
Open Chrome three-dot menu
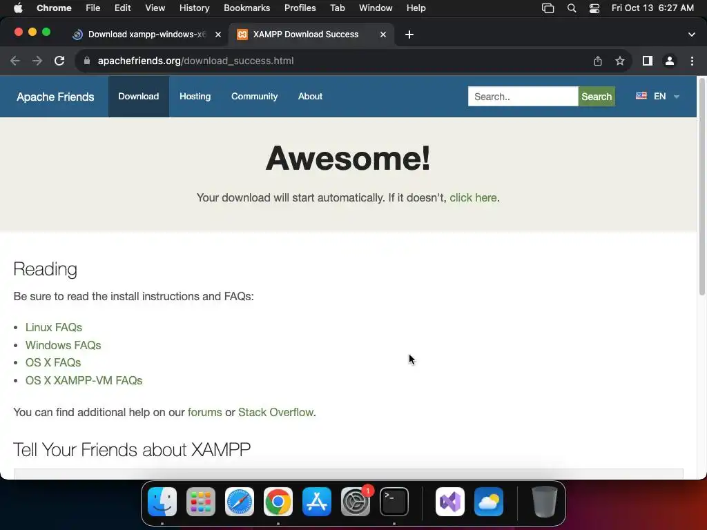pyautogui.click(x=692, y=61)
